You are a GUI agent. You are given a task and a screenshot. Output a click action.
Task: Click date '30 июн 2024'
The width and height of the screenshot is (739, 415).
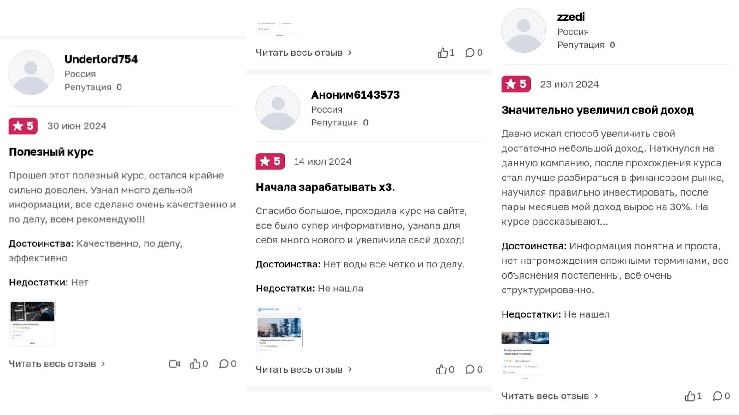coord(77,126)
